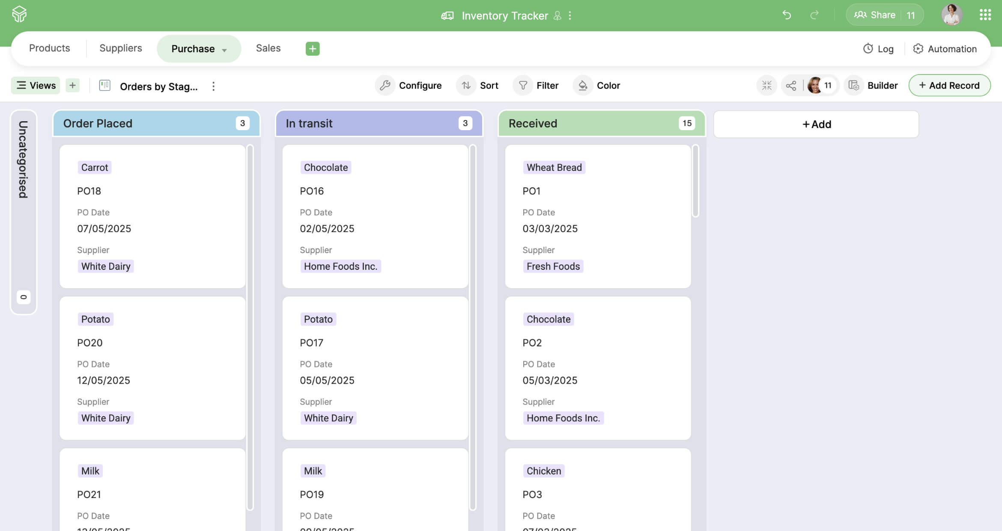Click the Add Record button
This screenshot has width=1002, height=531.
coord(949,86)
